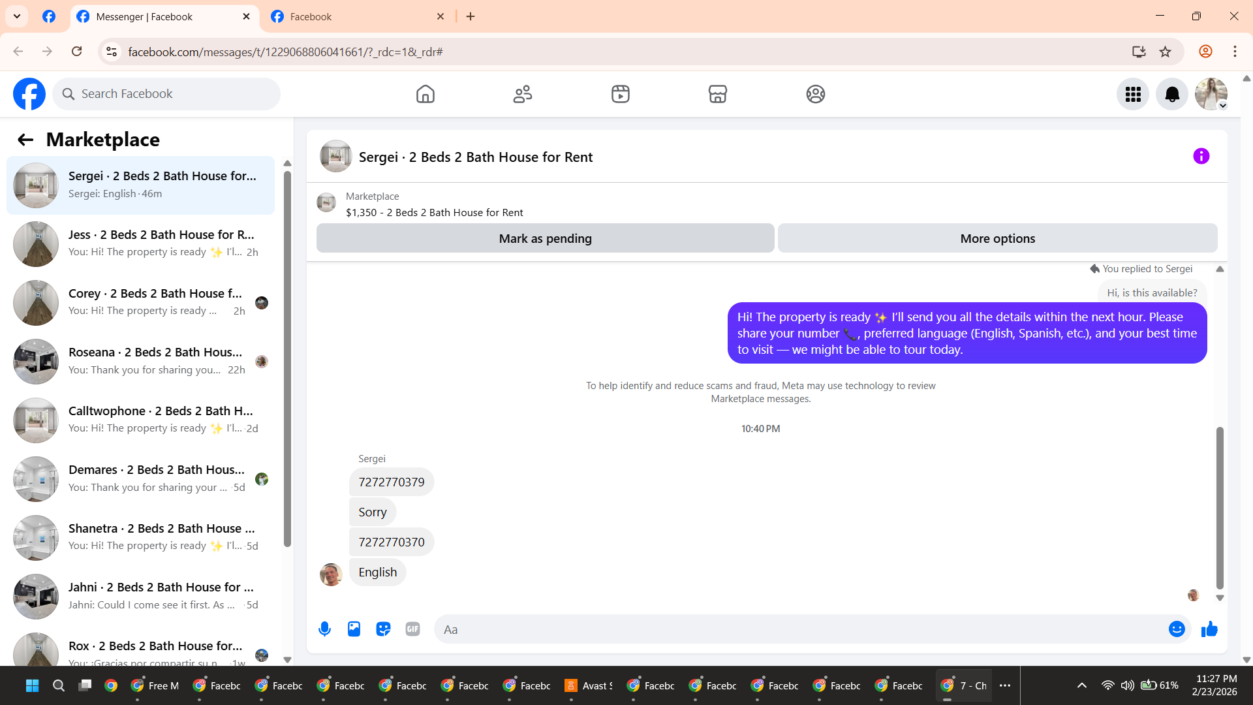
Task: Expand the account profile picture dropdown
Action: click(1211, 95)
